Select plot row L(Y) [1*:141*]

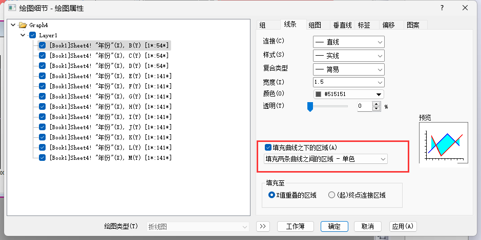[x=111, y=148]
